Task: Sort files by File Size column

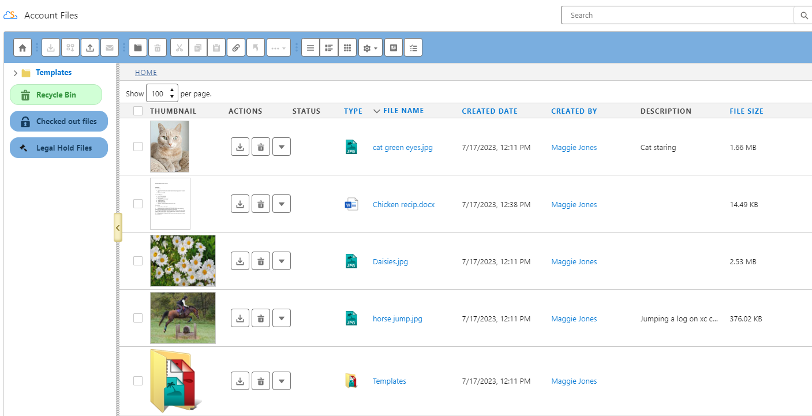Action: (746, 111)
